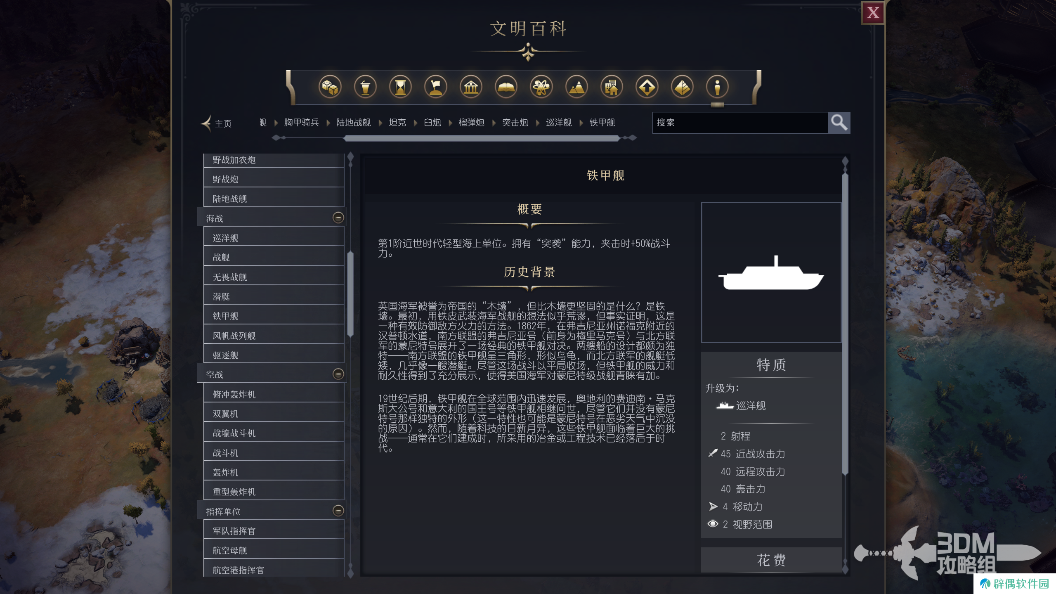Select 铁甲舰 at the breadcrumb end
The width and height of the screenshot is (1056, 594).
point(602,123)
